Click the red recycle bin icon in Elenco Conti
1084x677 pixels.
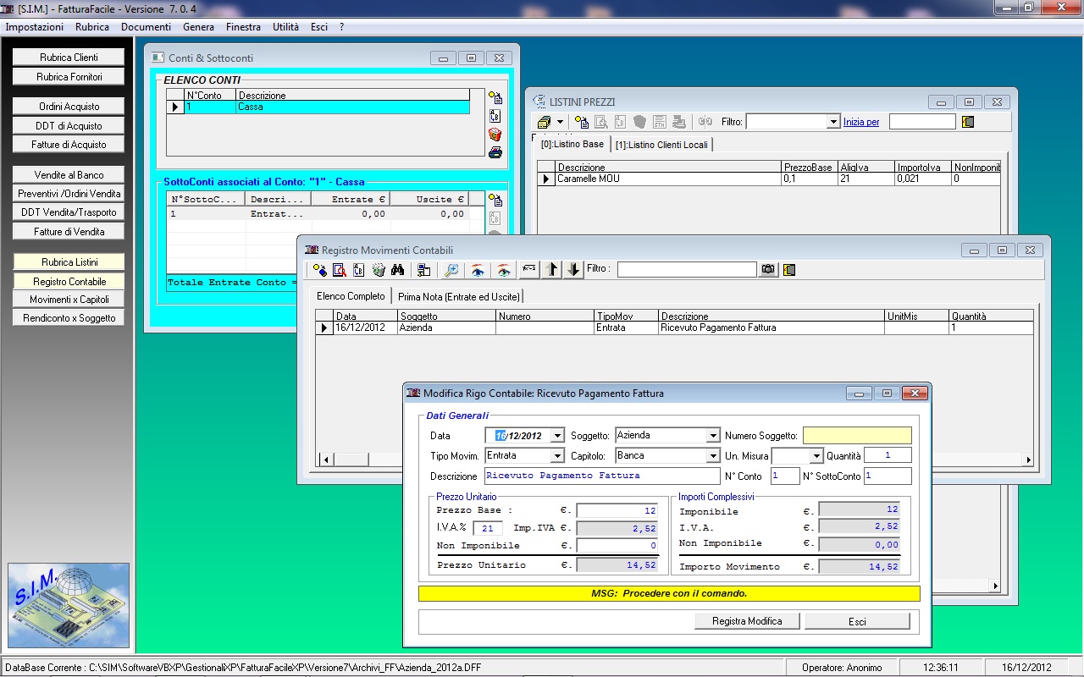point(495,135)
